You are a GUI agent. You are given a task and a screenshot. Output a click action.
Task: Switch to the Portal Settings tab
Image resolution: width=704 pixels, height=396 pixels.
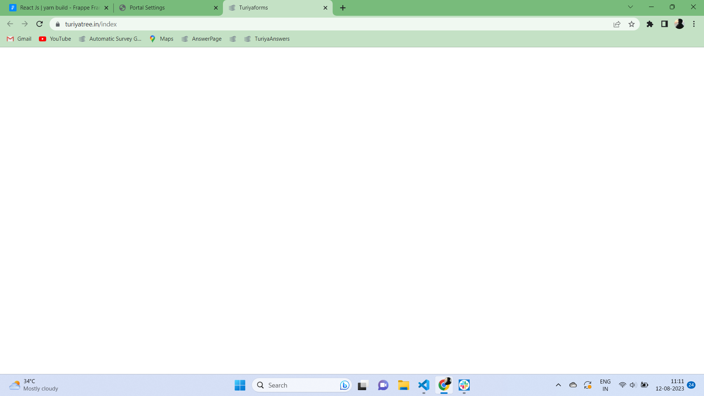click(169, 8)
